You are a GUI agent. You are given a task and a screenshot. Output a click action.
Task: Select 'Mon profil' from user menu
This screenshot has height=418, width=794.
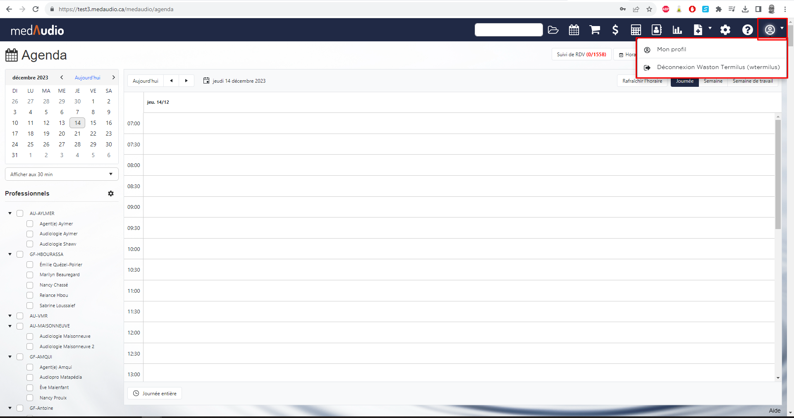point(671,49)
